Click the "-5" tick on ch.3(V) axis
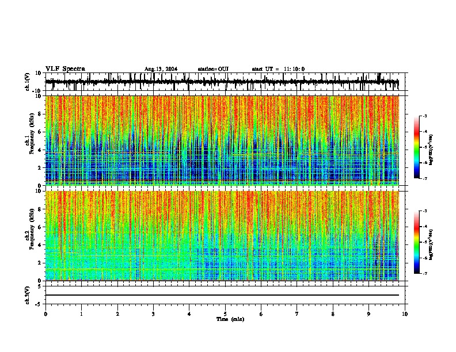 (39, 304)
